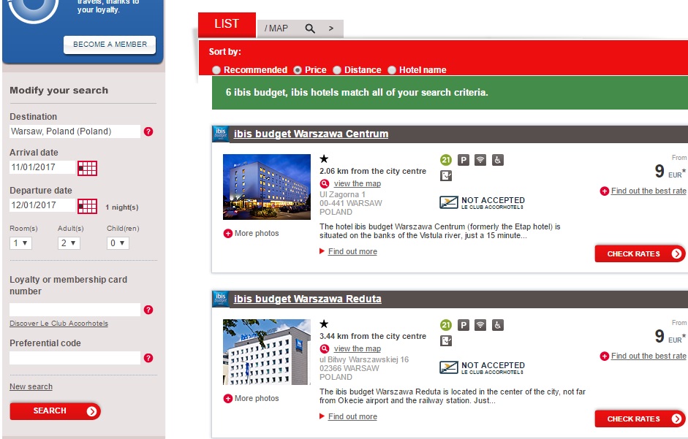Click the Destination input field
This screenshot has height=439, width=688.
75,131
